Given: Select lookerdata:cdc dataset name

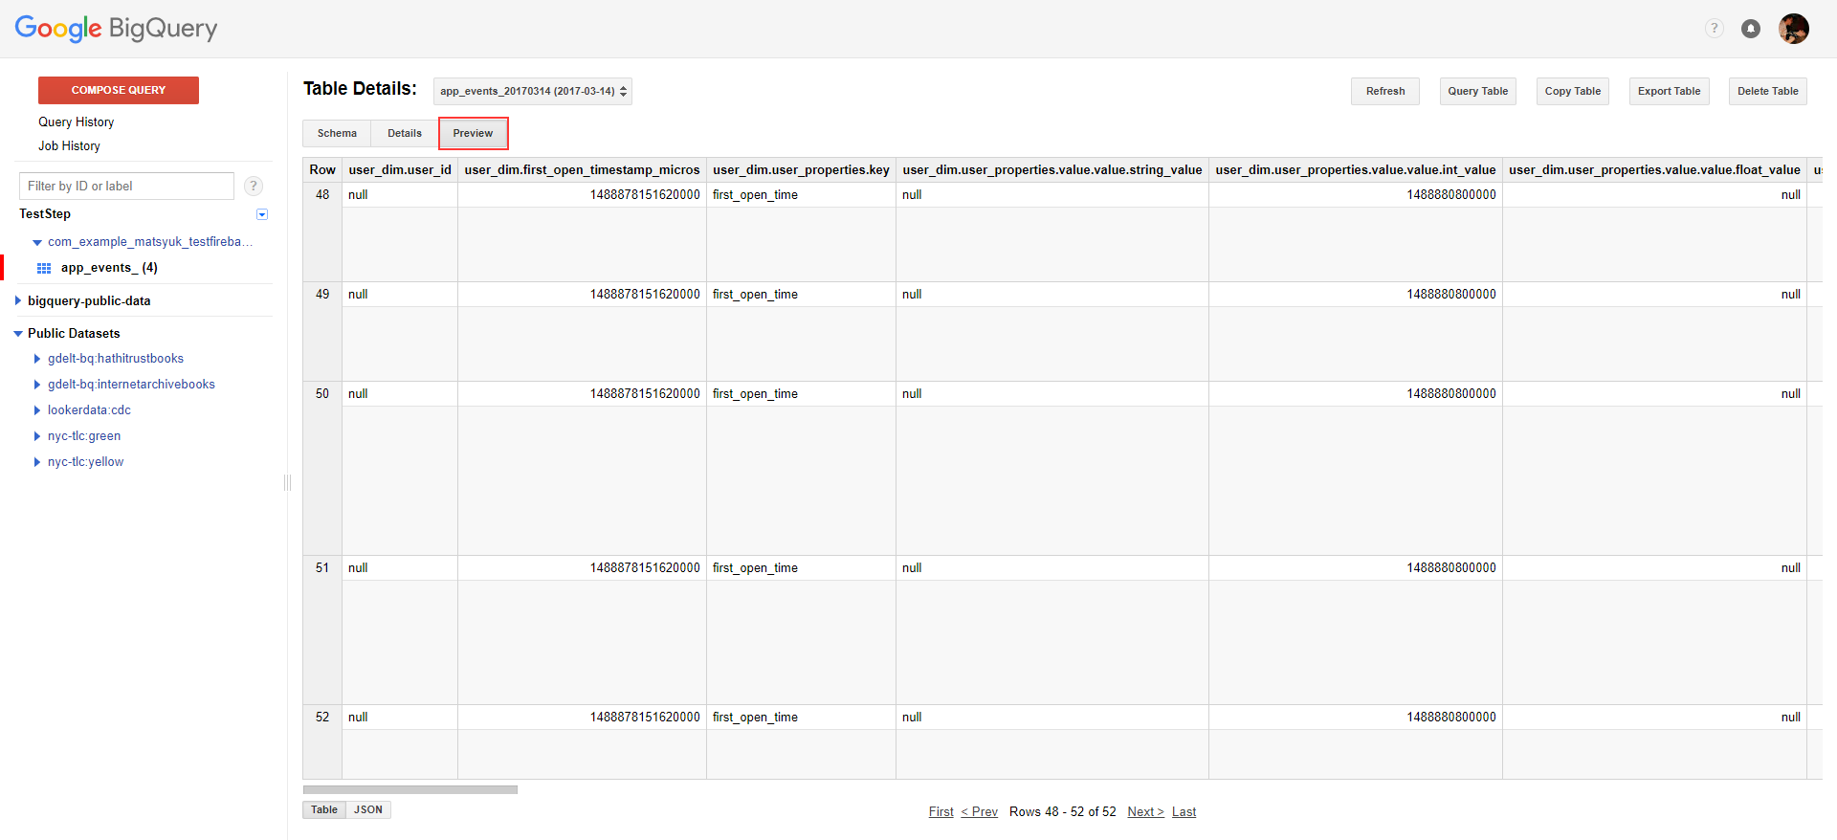Looking at the screenshot, I should (89, 410).
